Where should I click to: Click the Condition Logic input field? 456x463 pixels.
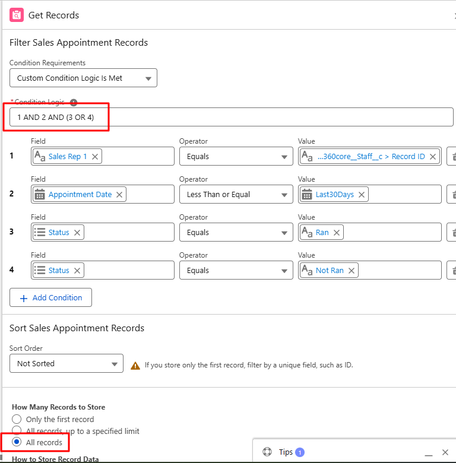pyautogui.click(x=231, y=117)
